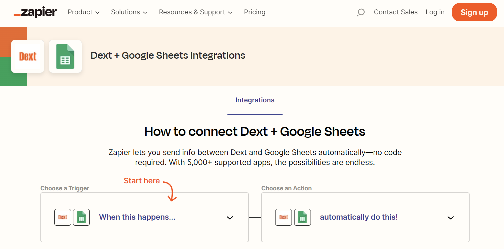
Task: Select the Dext icon in the trigger box
Action: [63, 217]
